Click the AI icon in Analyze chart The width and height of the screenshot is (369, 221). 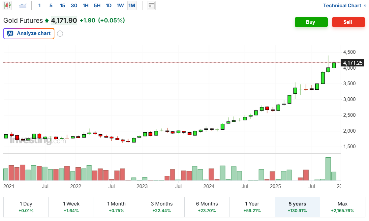click(x=10, y=33)
